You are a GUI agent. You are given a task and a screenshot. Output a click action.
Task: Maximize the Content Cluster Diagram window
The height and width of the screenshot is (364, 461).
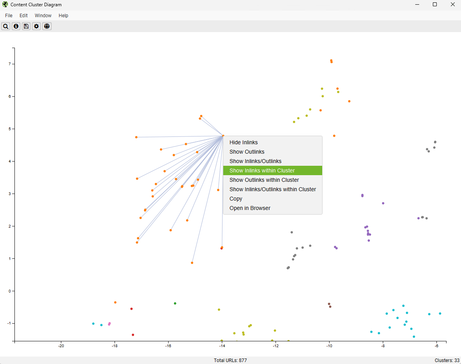point(435,5)
